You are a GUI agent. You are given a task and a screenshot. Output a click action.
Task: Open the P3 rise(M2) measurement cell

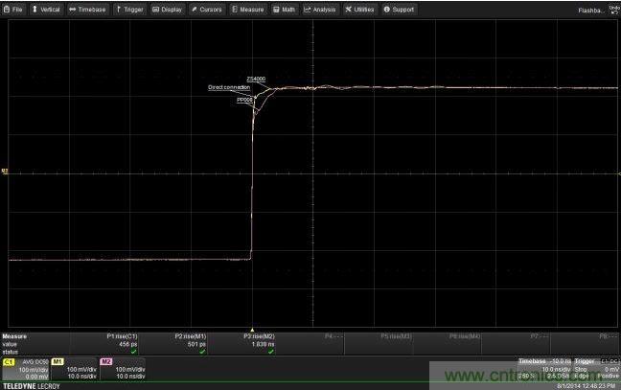point(259,342)
